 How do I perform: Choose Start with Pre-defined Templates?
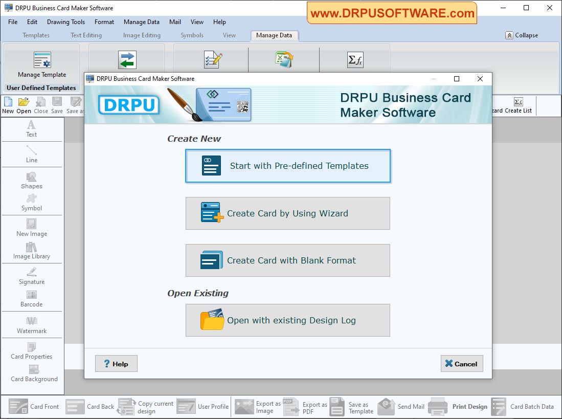pyautogui.click(x=287, y=166)
